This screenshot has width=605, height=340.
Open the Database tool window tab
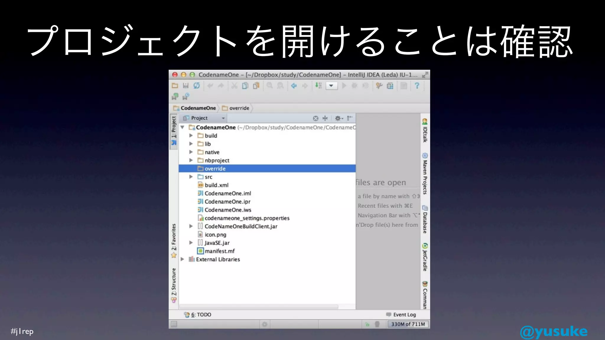(425, 219)
